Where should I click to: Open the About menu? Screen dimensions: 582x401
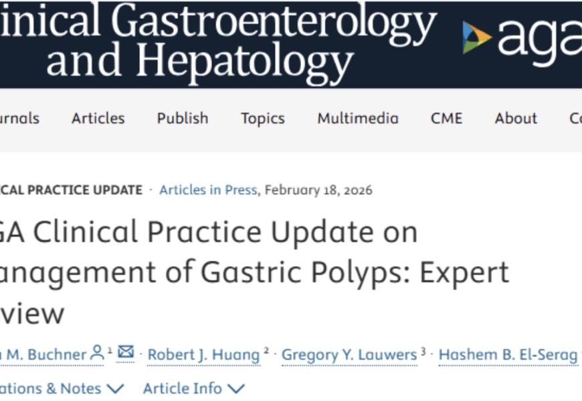[x=516, y=118]
